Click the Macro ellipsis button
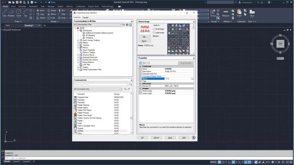 [192, 79]
